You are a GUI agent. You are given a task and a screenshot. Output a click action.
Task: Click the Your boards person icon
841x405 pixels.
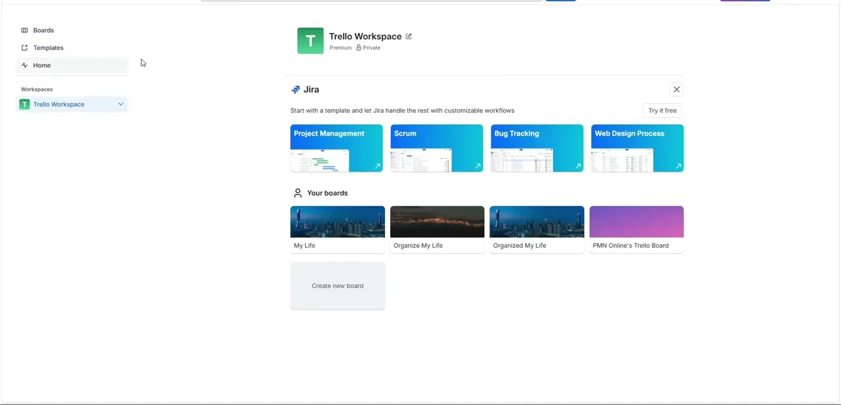click(x=298, y=193)
